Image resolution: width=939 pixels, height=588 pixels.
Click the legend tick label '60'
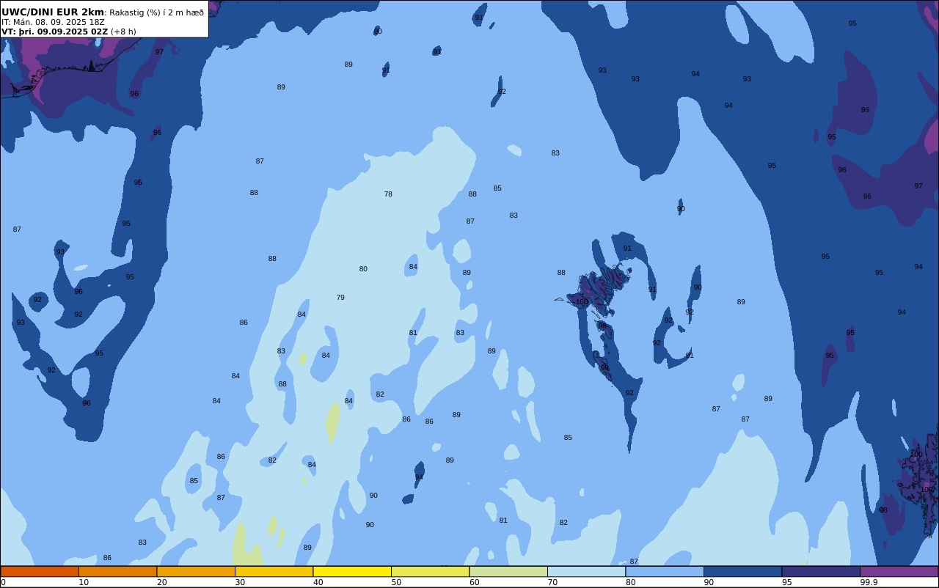coord(474,582)
